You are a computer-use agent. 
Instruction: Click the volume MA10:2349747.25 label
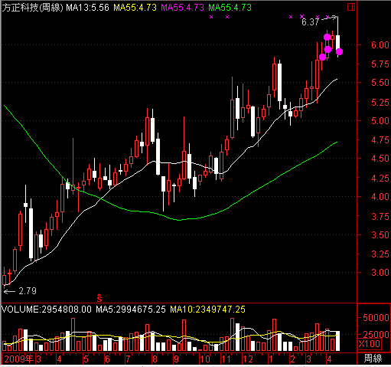pos(207,310)
